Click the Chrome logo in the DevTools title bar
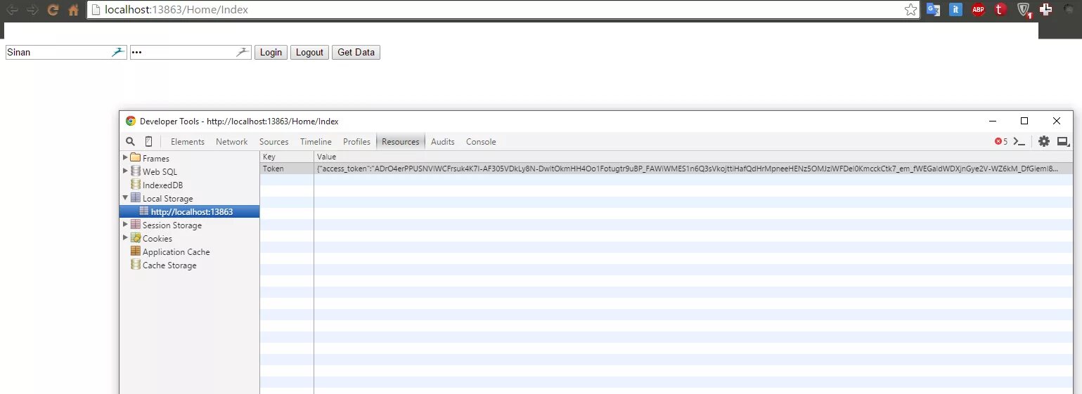1082x394 pixels. pos(131,121)
